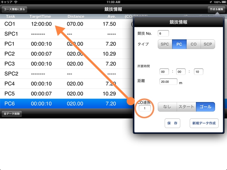The width and height of the screenshot is (227, 170).
Task: Tap the hours field of 所要時間
Action: tap(164, 72)
